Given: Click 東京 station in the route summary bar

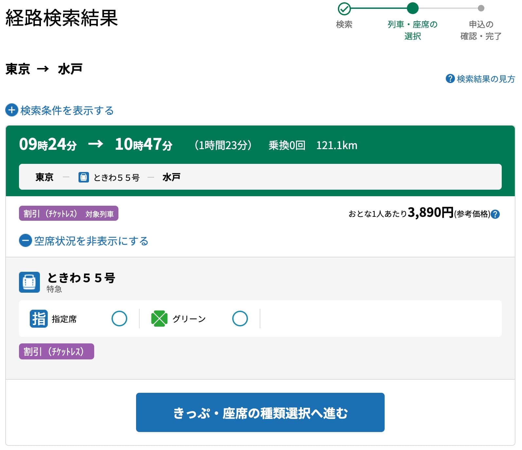Looking at the screenshot, I should click(x=44, y=177).
